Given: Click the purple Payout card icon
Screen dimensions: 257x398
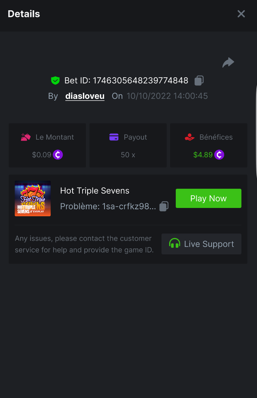Looking at the screenshot, I should coord(114,137).
